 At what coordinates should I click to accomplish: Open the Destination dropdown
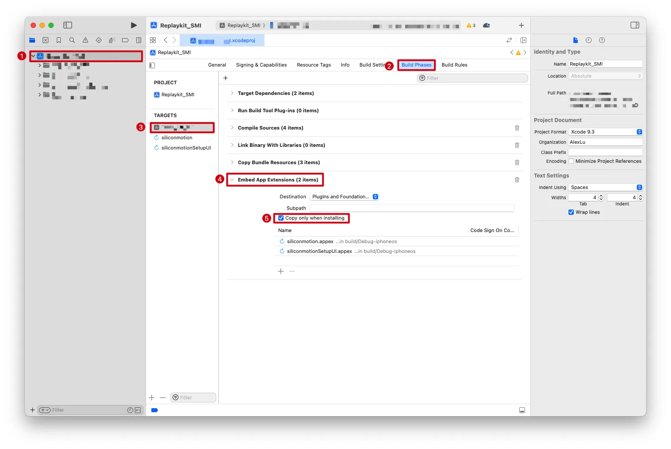pyautogui.click(x=344, y=197)
